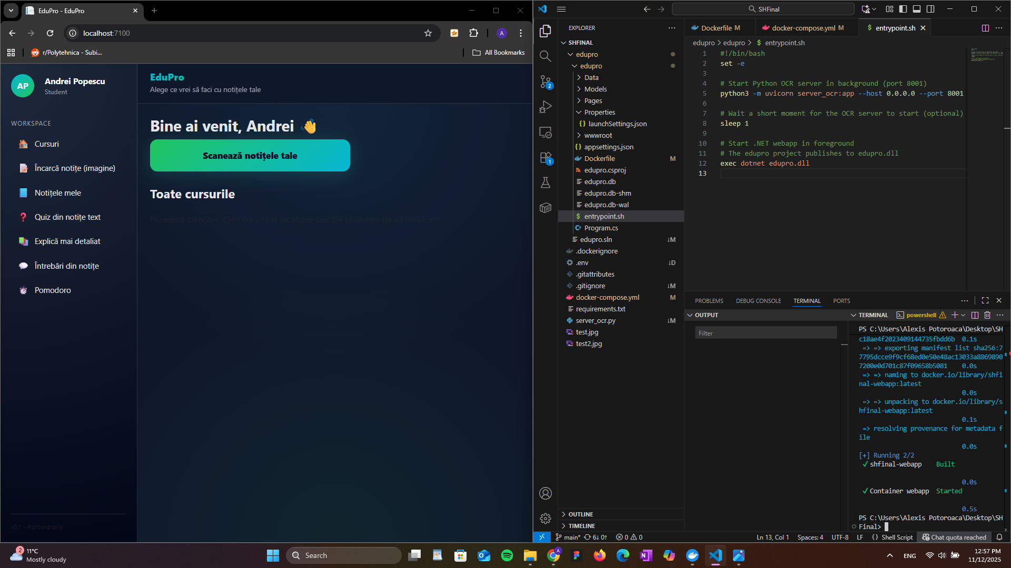Open the PROBLEMS panel tab
This screenshot has height=568, width=1011.
[709, 301]
